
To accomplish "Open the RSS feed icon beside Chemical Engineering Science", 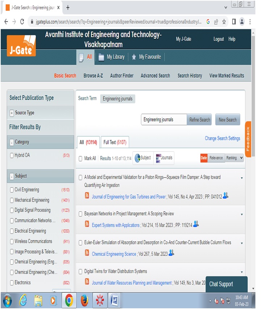I will (x=87, y=253).
